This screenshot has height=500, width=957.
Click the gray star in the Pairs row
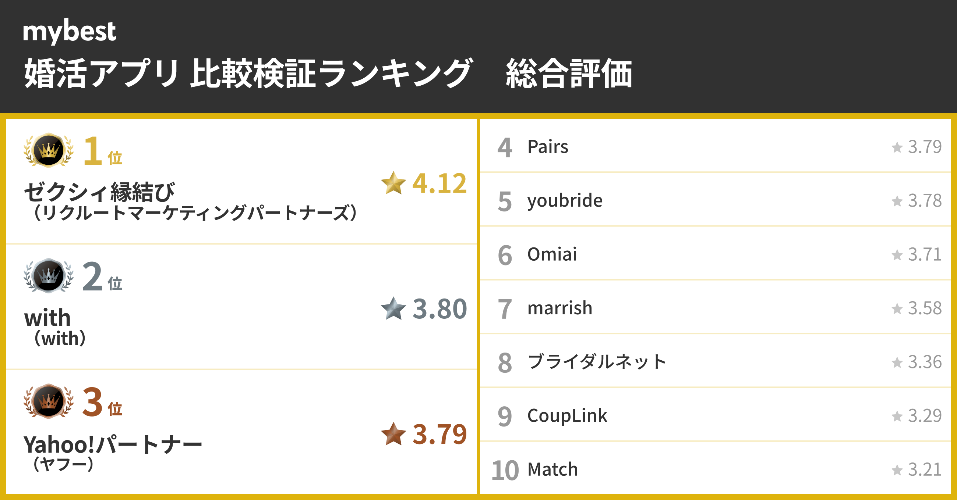pyautogui.click(x=897, y=147)
